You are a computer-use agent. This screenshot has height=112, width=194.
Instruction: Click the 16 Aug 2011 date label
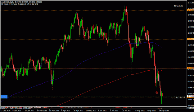(139, 111)
